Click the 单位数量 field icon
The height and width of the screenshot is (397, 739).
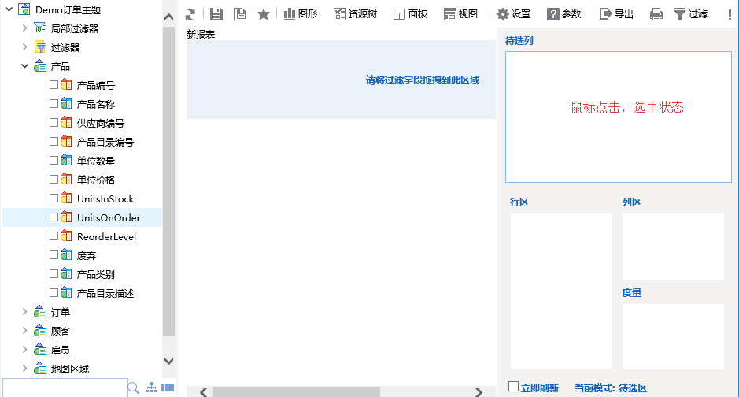(x=66, y=161)
